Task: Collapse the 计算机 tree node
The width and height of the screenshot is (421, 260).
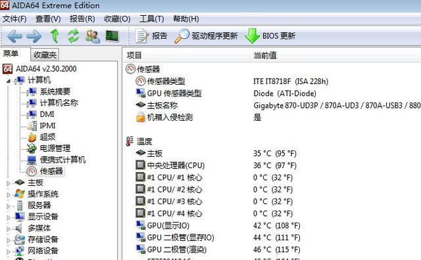Action: coord(9,81)
